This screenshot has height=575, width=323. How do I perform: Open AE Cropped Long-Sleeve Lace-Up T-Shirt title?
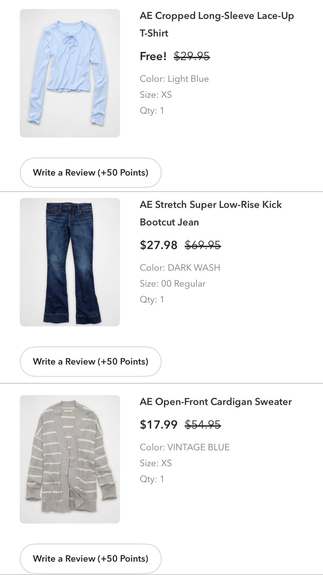(x=217, y=24)
